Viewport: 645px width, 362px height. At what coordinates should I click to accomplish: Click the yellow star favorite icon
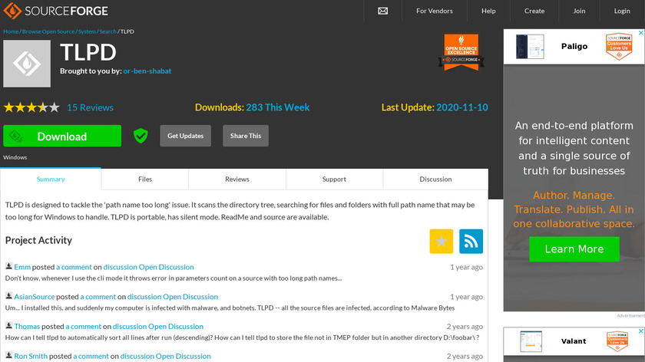(x=442, y=241)
